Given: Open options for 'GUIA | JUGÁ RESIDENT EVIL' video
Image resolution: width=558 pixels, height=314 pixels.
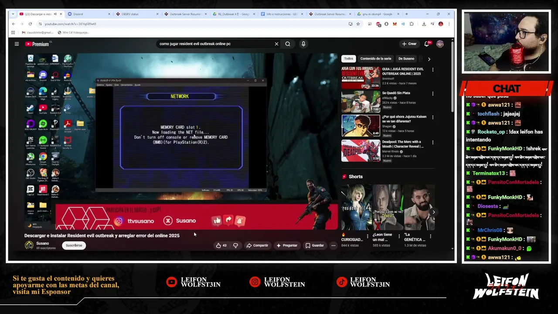Looking at the screenshot, I should [432, 70].
